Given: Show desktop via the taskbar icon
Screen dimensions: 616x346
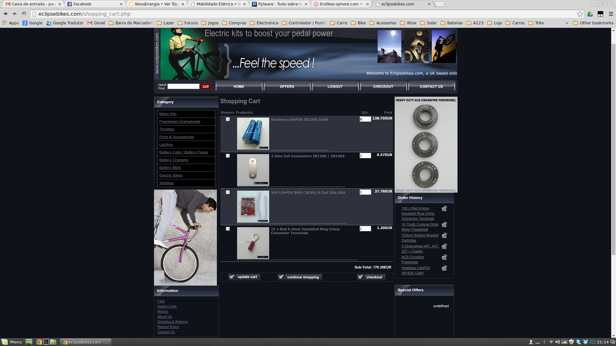Looking at the screenshot, I should coord(29,342).
